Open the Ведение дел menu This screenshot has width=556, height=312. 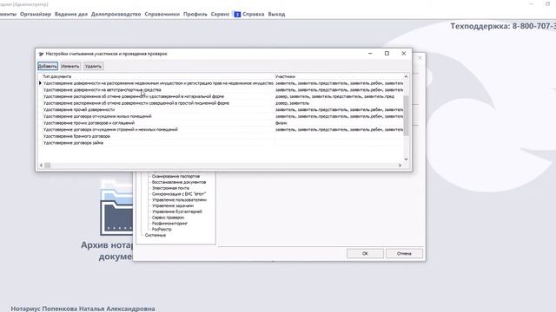pyautogui.click(x=71, y=14)
